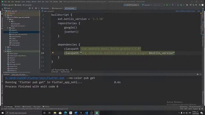Open the Microsoft Store taskbar icon
This screenshot has height=115, width=205.
pyautogui.click(x=60, y=113)
